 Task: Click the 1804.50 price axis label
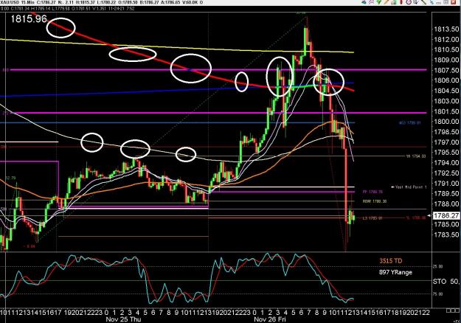tap(446, 91)
